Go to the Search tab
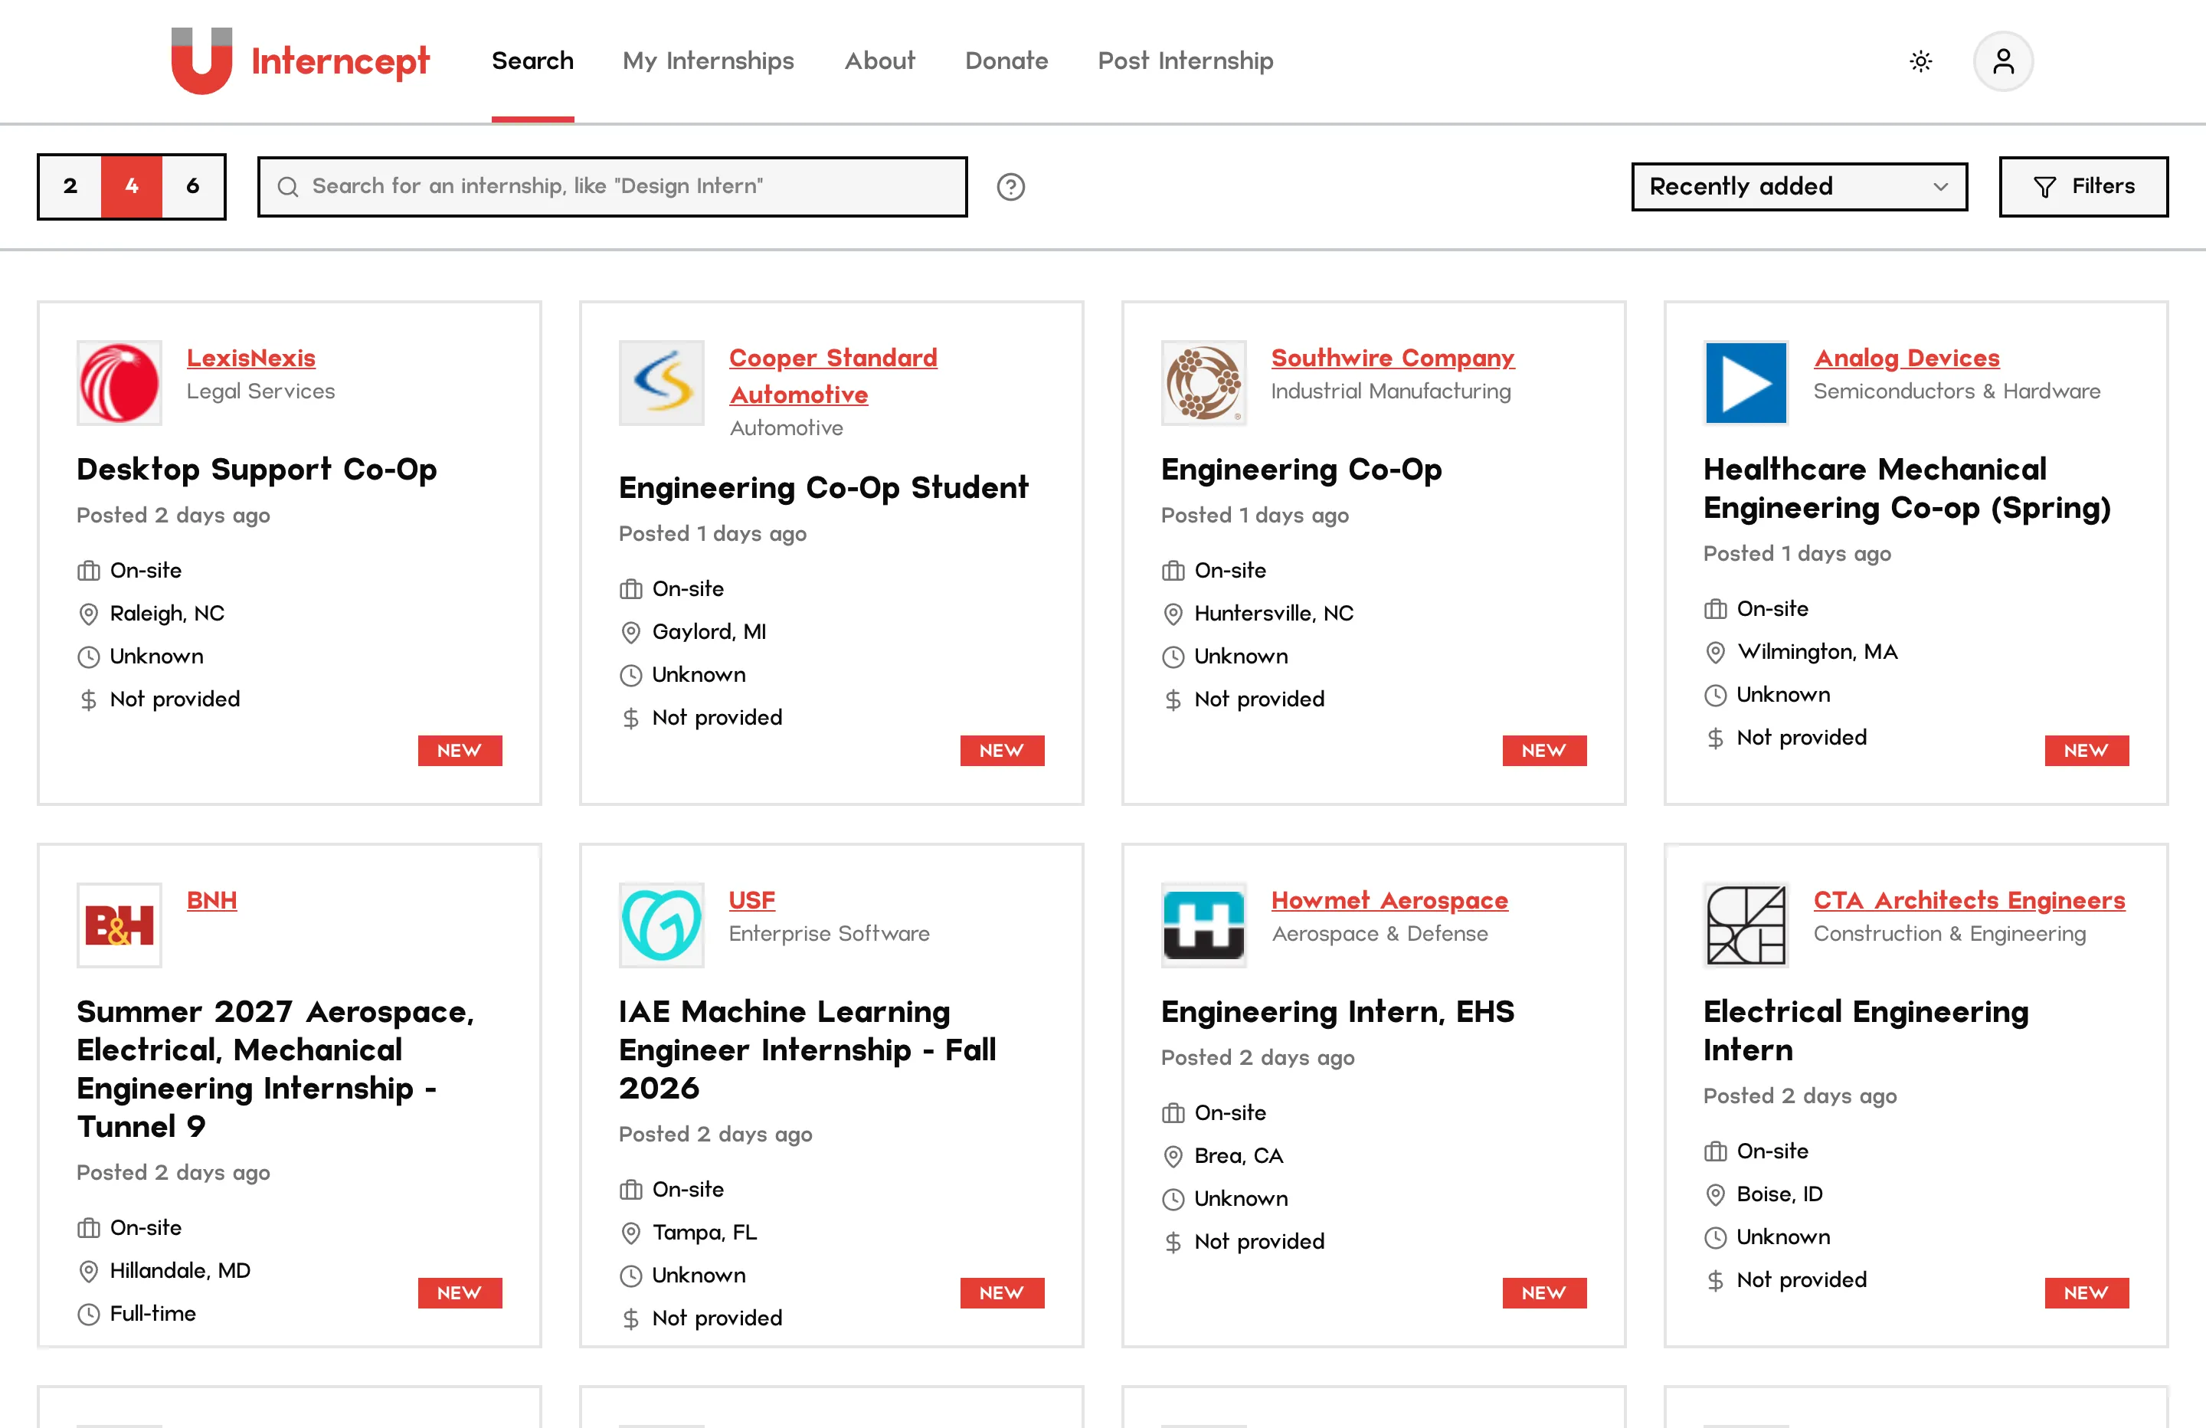This screenshot has width=2206, height=1428. [533, 61]
